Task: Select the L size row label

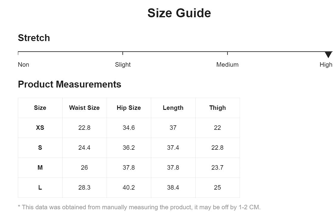Action: 40,188
